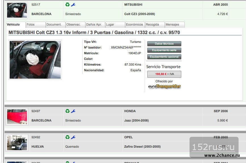
Task: Click the 87.330 Kms value
Action: [133, 64]
